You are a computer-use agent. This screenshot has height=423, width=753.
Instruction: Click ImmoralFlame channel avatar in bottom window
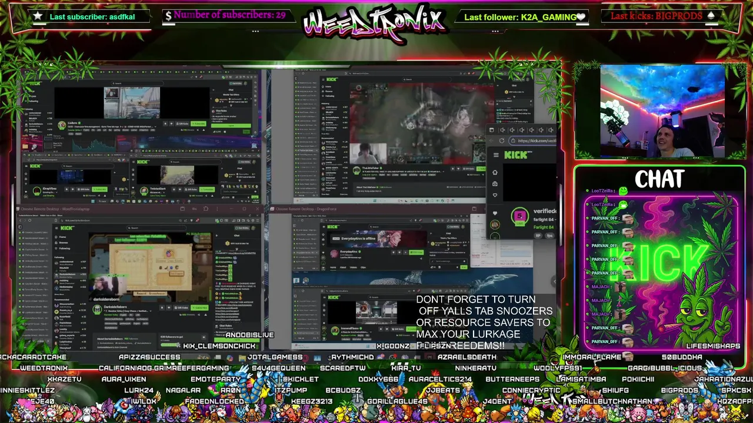point(335,330)
